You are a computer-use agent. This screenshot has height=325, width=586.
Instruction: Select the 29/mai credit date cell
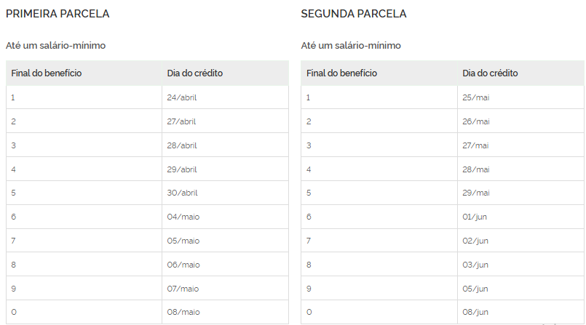[x=476, y=193]
